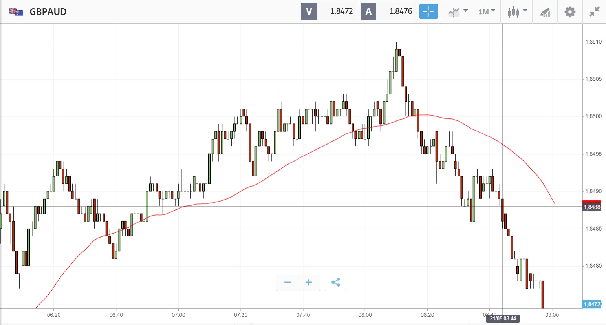Click the V sell button
The height and width of the screenshot is (325, 606).
tap(309, 11)
